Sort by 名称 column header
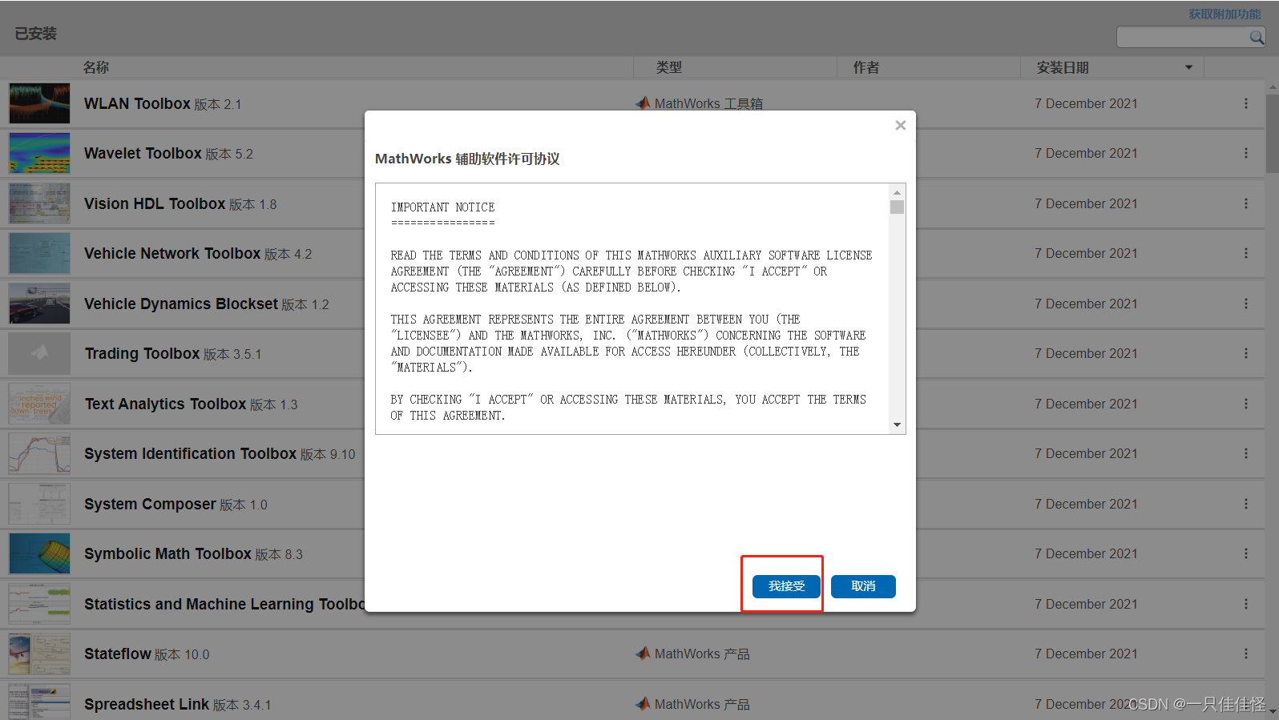The image size is (1279, 720). (x=96, y=67)
